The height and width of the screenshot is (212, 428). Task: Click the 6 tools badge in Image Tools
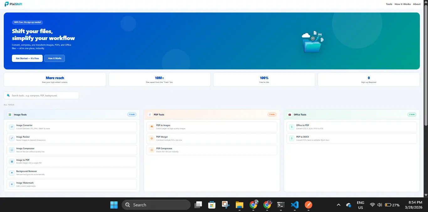(132, 114)
